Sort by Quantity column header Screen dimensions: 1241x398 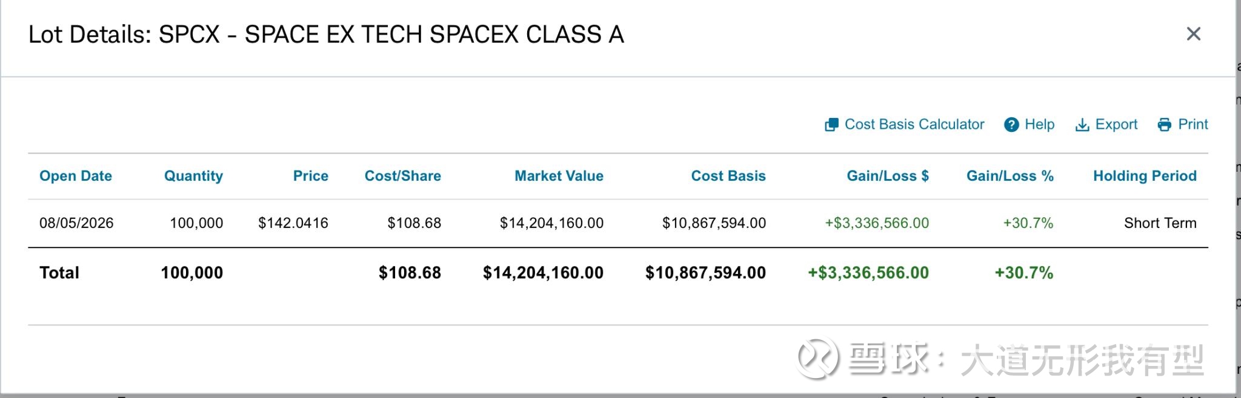click(193, 176)
